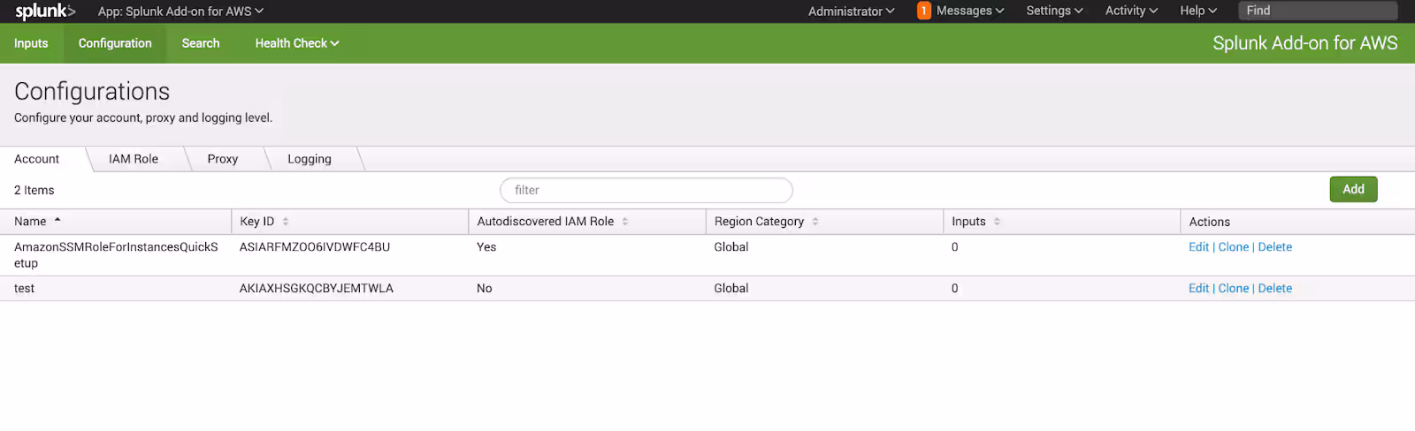Edit the test account
The image size is (1415, 431).
1198,289
